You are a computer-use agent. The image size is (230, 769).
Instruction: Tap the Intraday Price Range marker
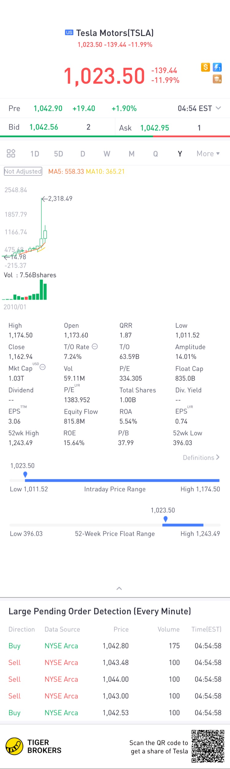click(25, 475)
